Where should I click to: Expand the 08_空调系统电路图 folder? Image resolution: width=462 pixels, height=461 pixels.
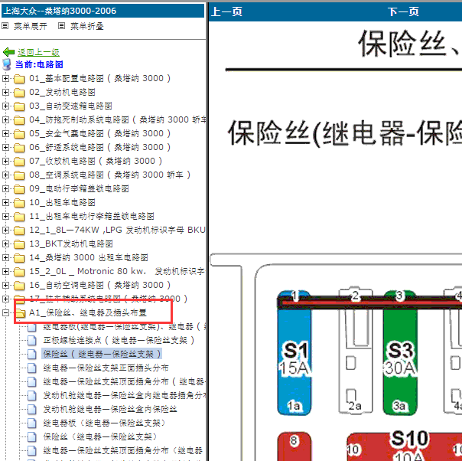pos(5,175)
